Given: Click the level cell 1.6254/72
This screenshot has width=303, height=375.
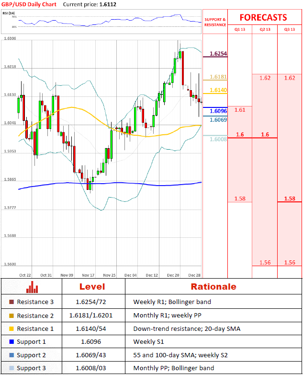Looking at the screenshot, I should [x=91, y=302].
